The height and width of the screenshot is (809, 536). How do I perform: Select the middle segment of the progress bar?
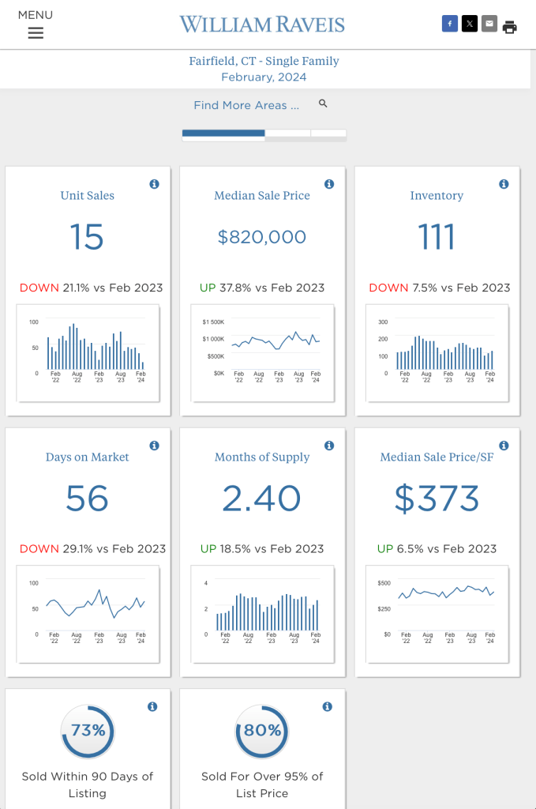(287, 134)
